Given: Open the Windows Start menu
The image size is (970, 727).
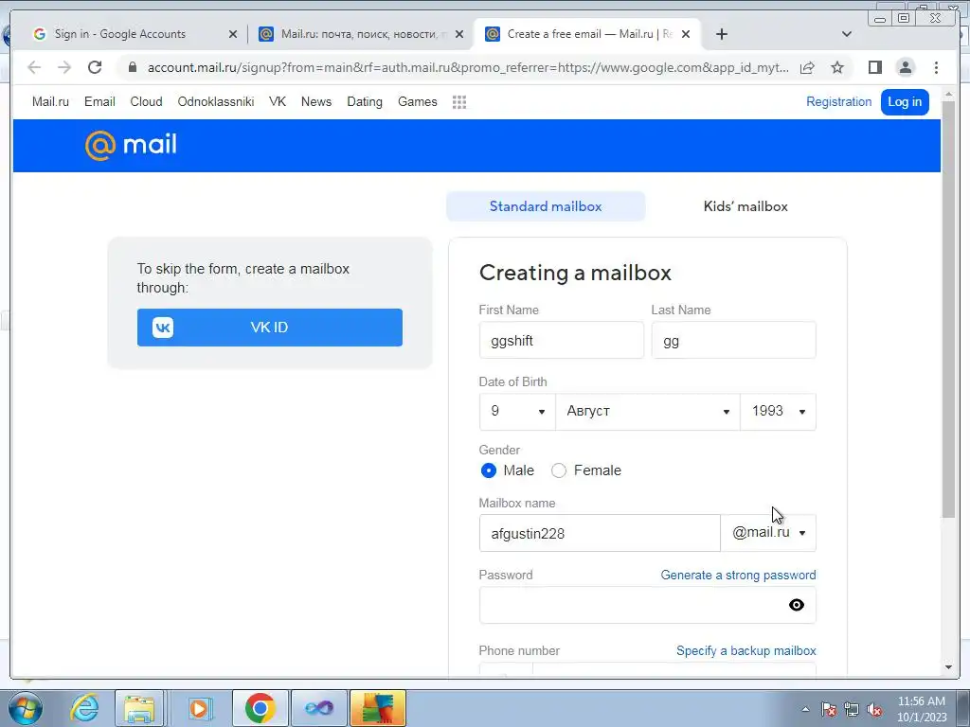Looking at the screenshot, I should coord(24,708).
